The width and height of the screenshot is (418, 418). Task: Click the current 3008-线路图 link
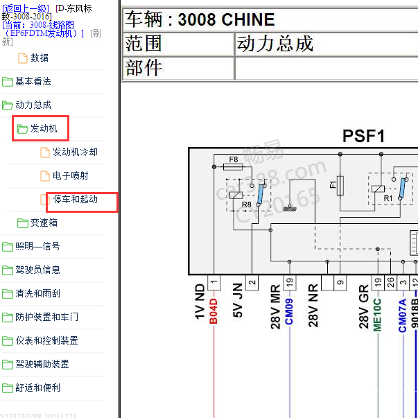click(43, 29)
